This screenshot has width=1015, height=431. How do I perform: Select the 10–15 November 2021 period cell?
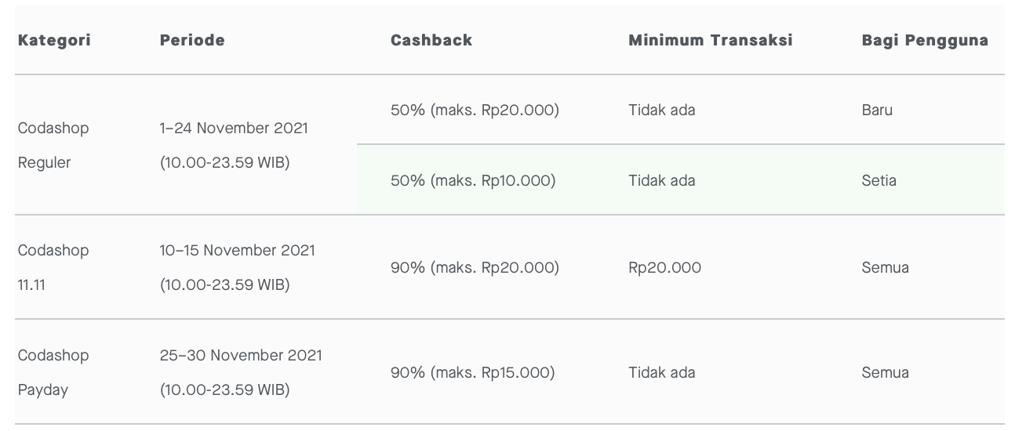[x=237, y=267]
